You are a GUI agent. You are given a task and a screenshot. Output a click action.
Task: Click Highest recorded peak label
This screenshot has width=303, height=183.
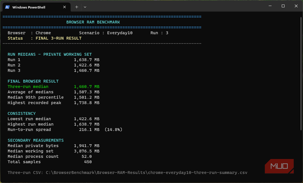point(34,103)
